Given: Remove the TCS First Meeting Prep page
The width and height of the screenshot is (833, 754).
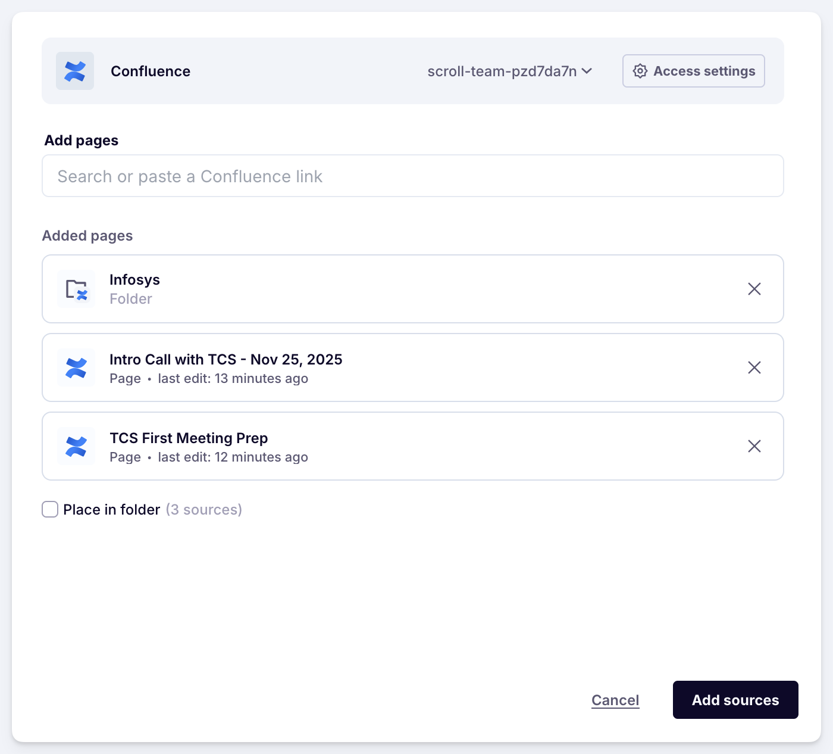Looking at the screenshot, I should [754, 446].
